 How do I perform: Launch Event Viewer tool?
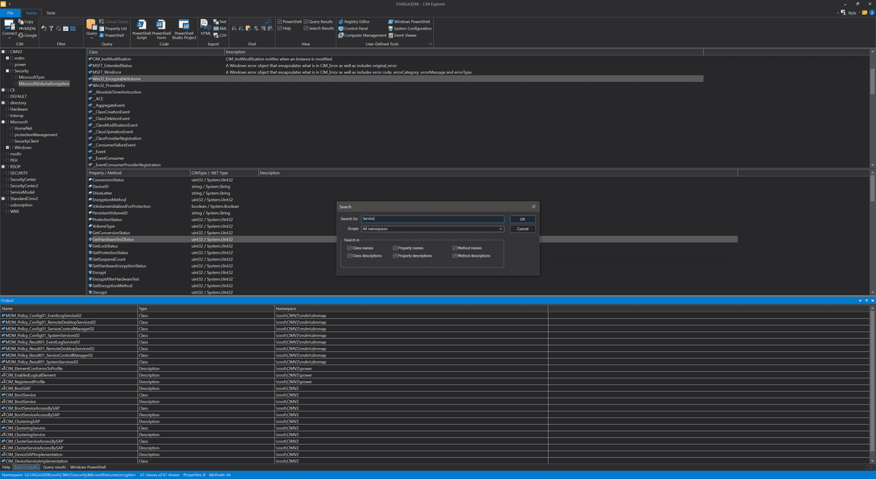(402, 36)
